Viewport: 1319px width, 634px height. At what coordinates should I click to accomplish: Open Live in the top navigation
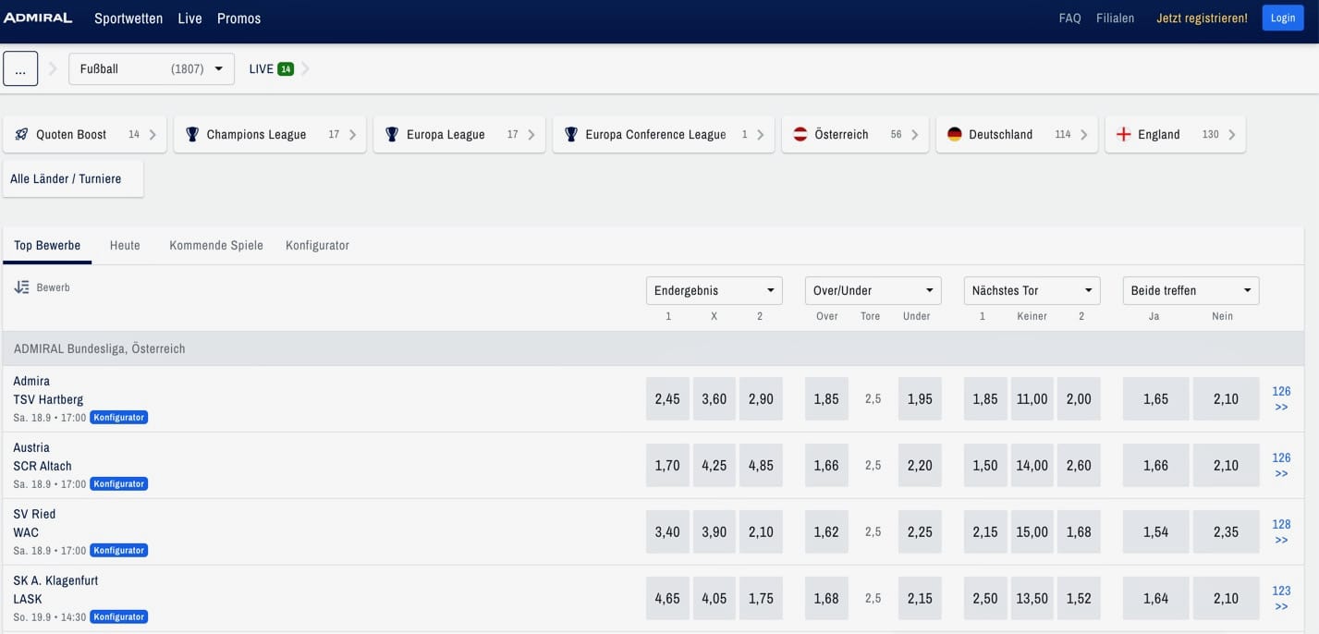coord(189,18)
